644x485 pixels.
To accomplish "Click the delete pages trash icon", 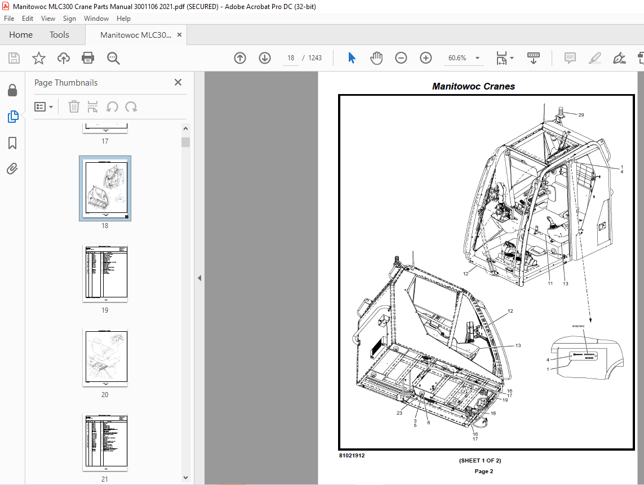I will click(74, 107).
